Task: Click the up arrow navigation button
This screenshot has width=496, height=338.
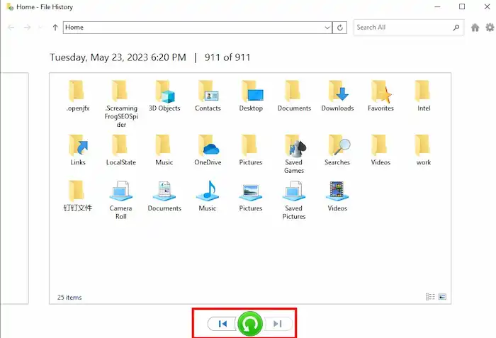Action: pos(55,28)
